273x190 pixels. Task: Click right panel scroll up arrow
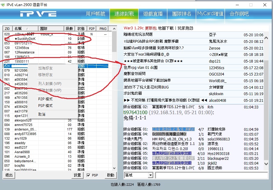click(x=266, y=38)
